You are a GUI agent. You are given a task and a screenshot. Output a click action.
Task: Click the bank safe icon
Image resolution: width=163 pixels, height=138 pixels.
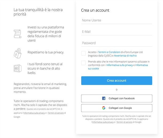click(x=18, y=68)
